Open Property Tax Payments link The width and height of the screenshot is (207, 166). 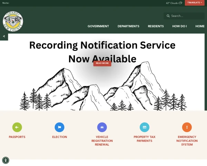pyautogui.click(x=145, y=139)
